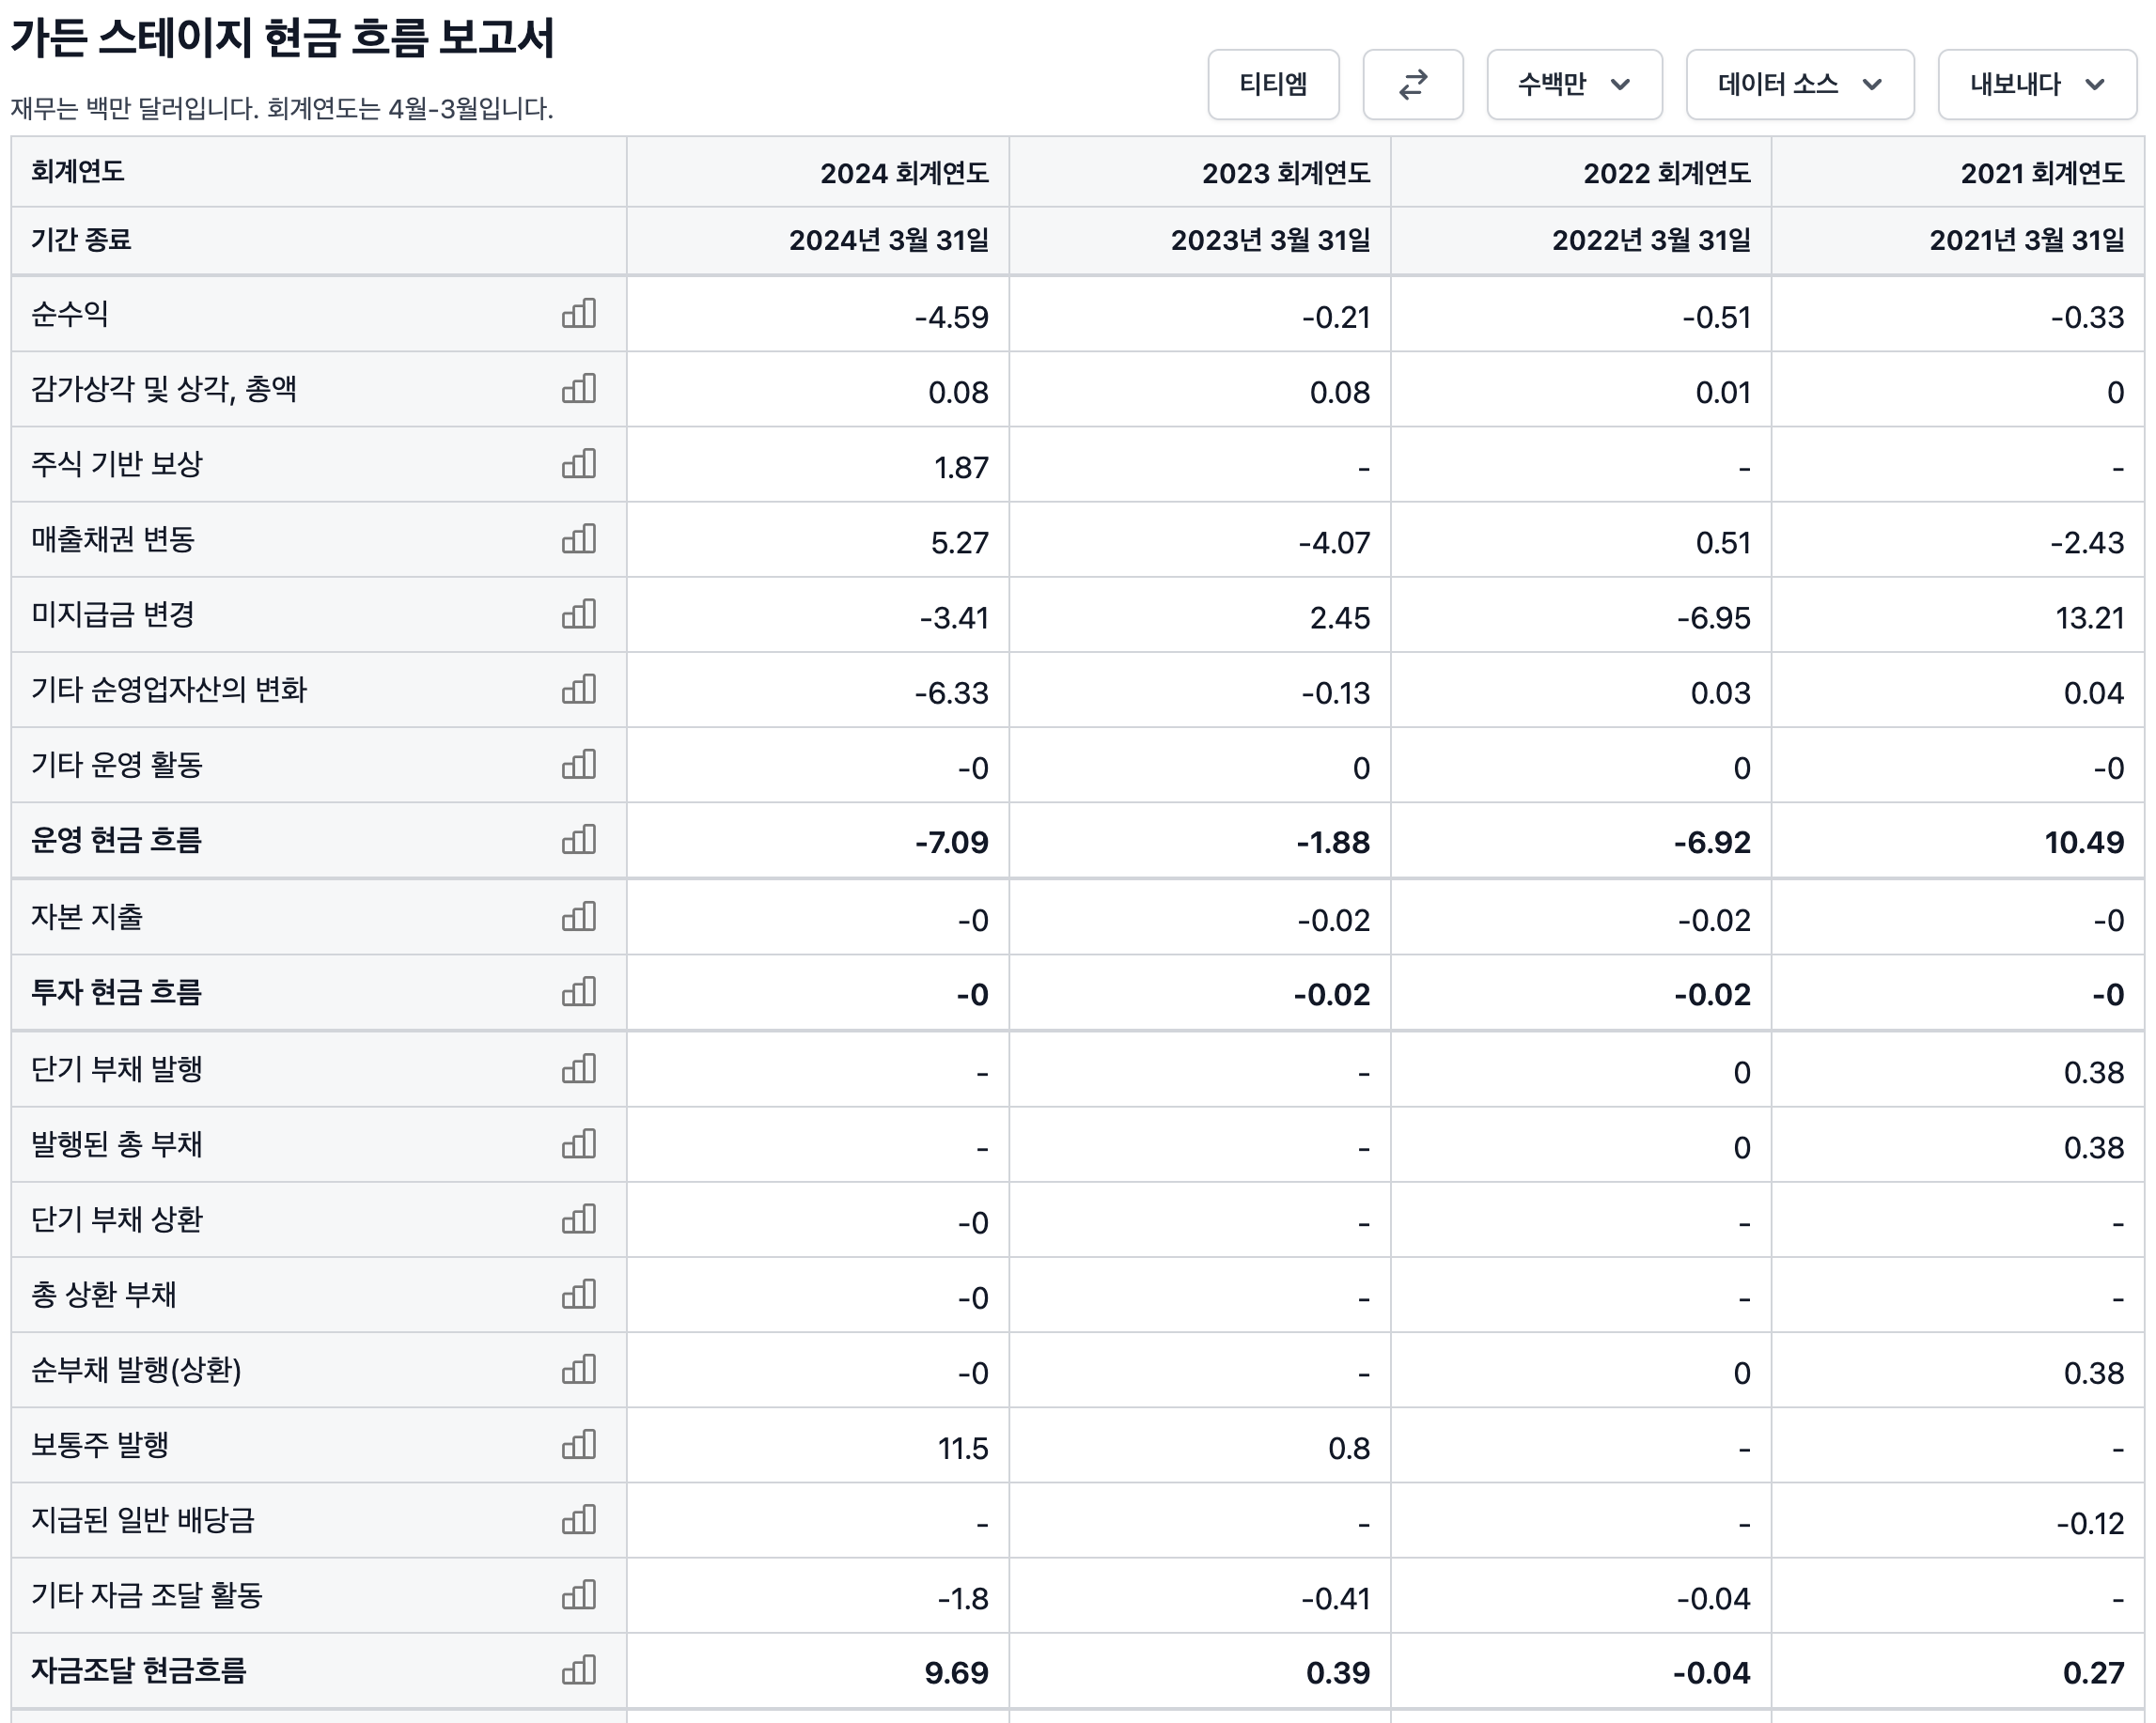2156x1723 pixels.
Task: Click chart icon for 기타 자금 조달 활동
Action: point(578,1595)
